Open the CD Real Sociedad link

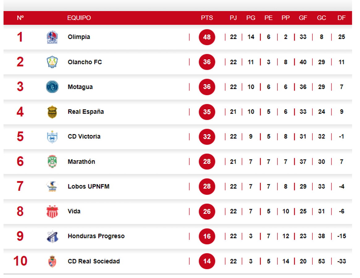tap(94, 261)
